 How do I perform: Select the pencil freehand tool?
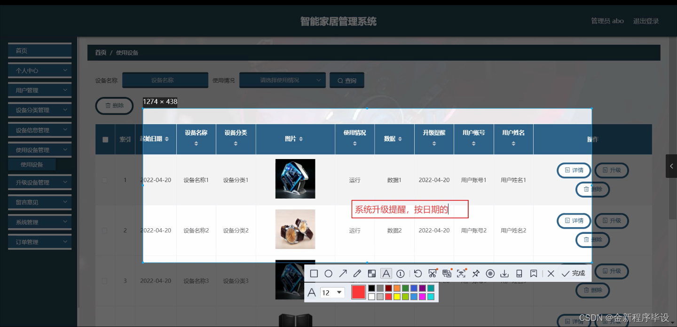pos(357,273)
